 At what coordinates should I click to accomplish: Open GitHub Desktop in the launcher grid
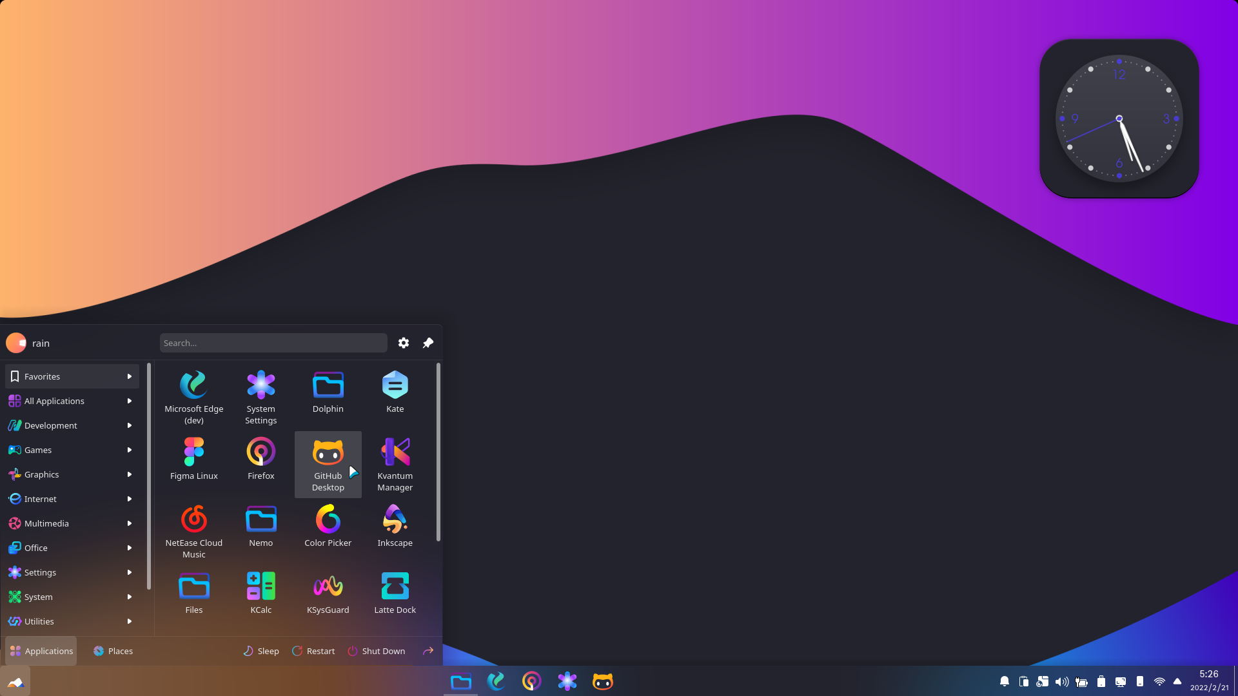click(x=328, y=464)
